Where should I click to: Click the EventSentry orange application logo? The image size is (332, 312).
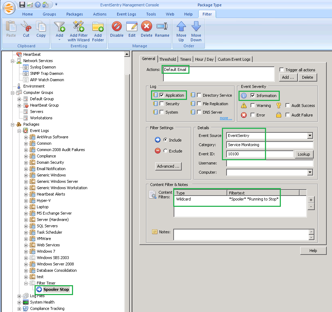[9, 8]
